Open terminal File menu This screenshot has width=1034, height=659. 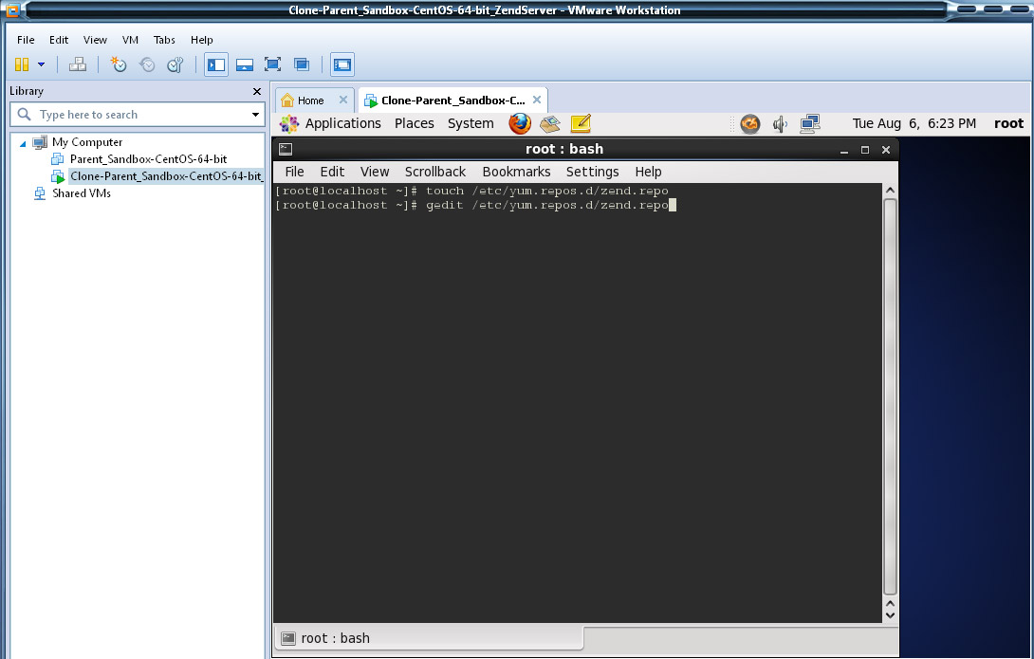click(294, 172)
